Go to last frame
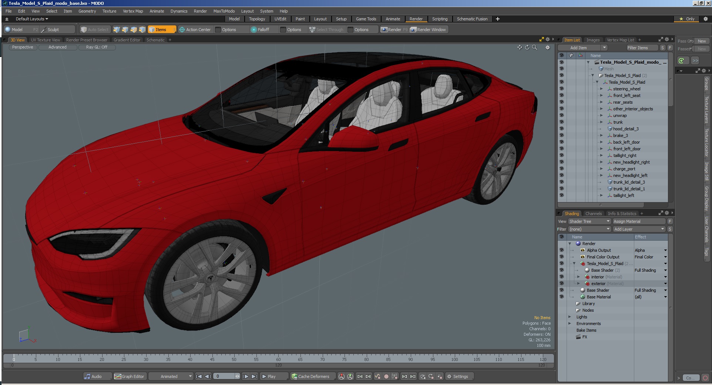 255,376
